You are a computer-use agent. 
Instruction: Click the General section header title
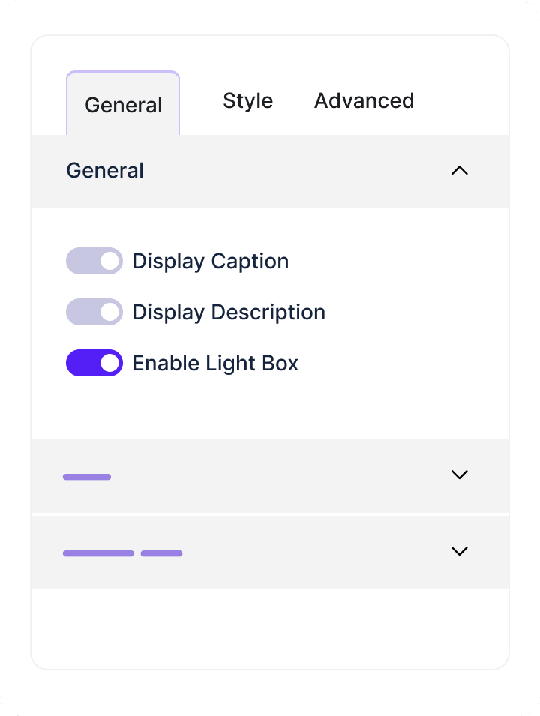click(105, 171)
